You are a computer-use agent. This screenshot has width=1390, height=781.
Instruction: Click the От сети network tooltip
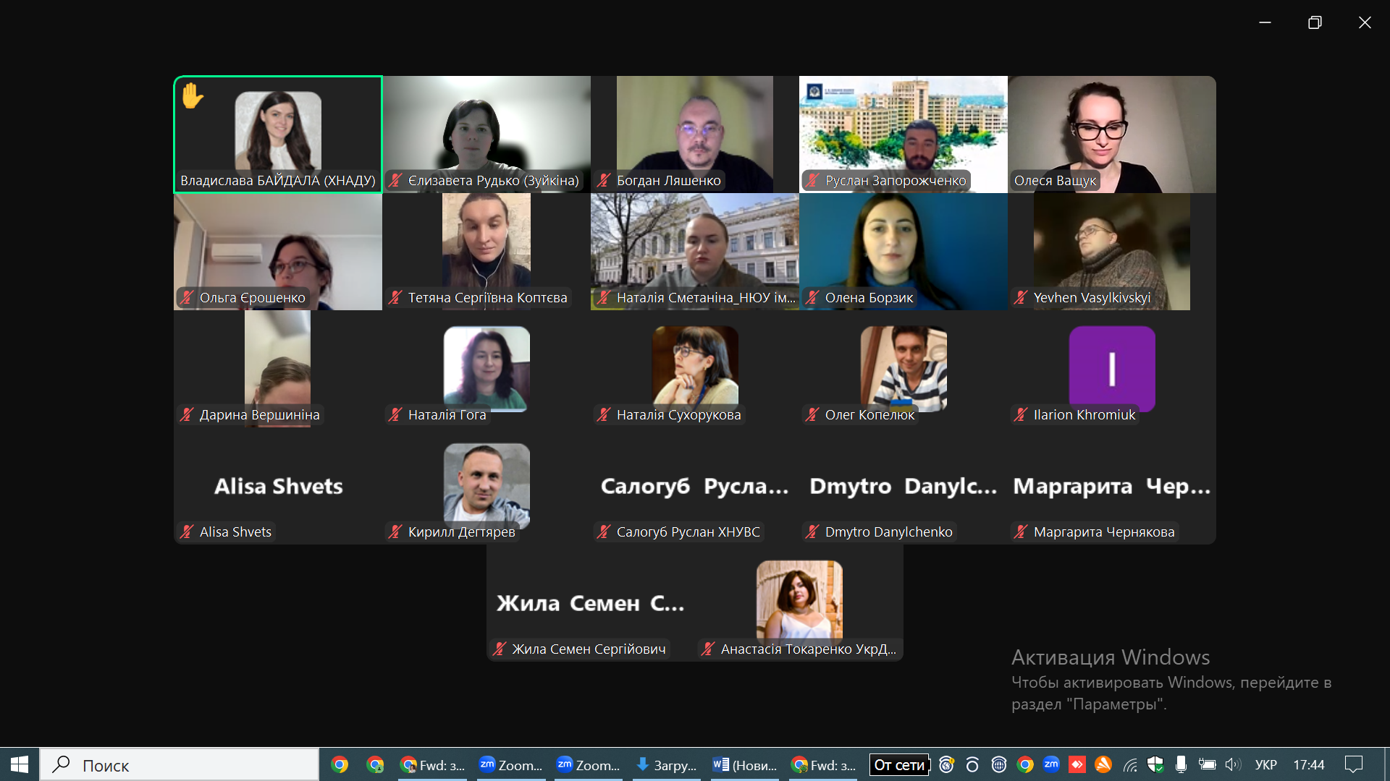click(899, 765)
